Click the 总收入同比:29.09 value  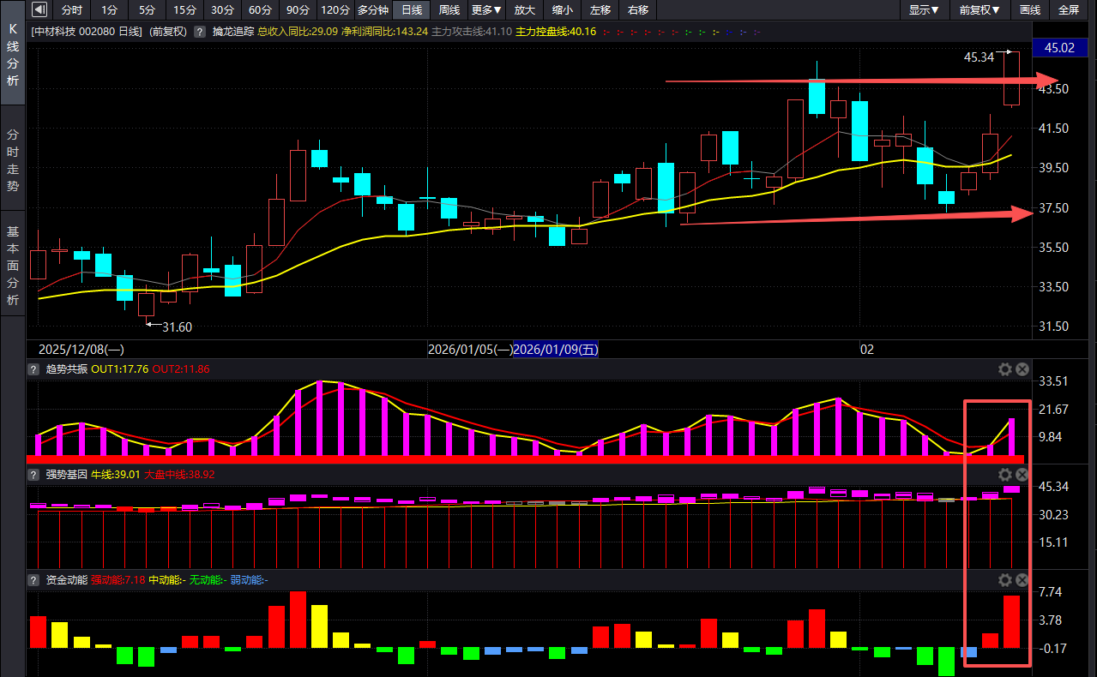pos(298,32)
